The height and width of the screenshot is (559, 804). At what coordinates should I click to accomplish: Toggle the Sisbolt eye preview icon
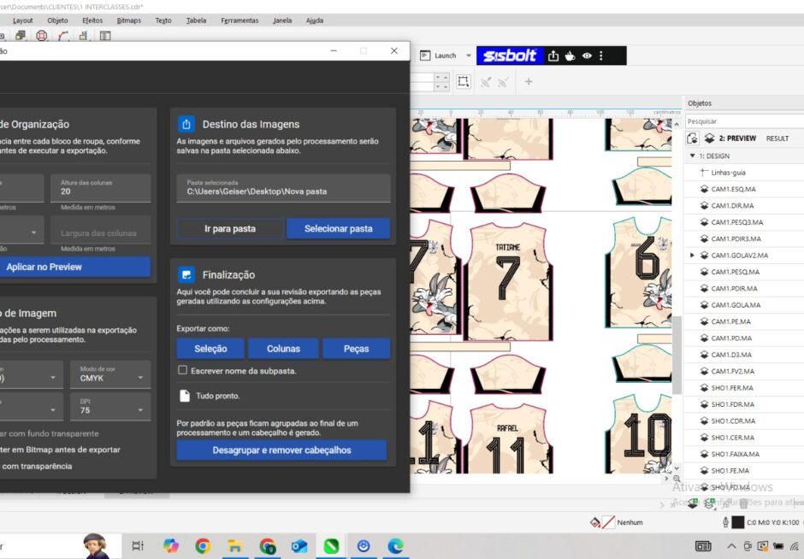pyautogui.click(x=587, y=56)
